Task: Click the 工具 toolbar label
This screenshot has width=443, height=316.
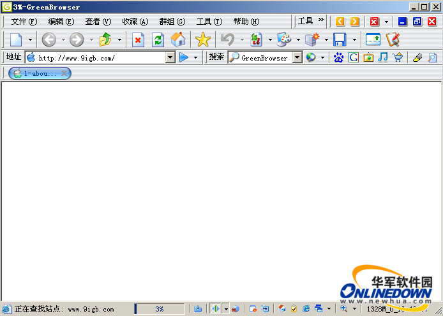Action: (x=305, y=21)
